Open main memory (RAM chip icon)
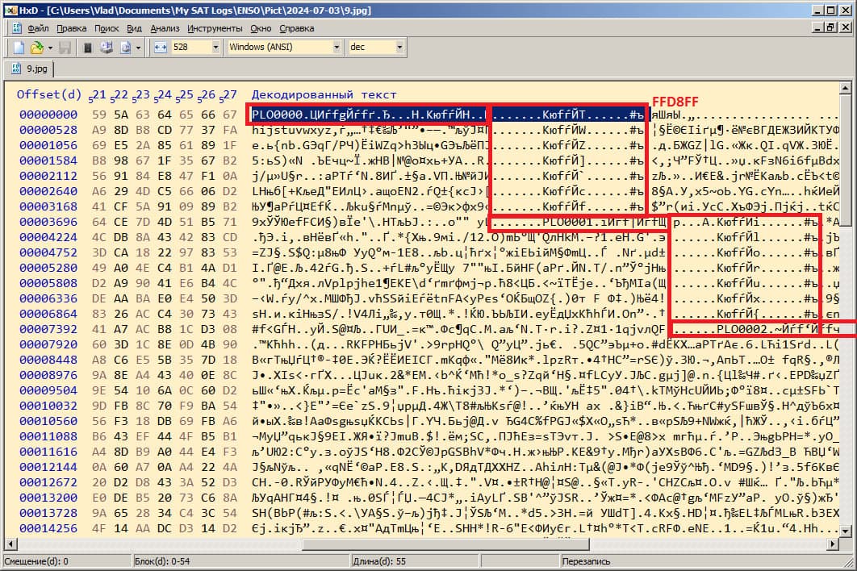857x571 pixels. coord(88,48)
